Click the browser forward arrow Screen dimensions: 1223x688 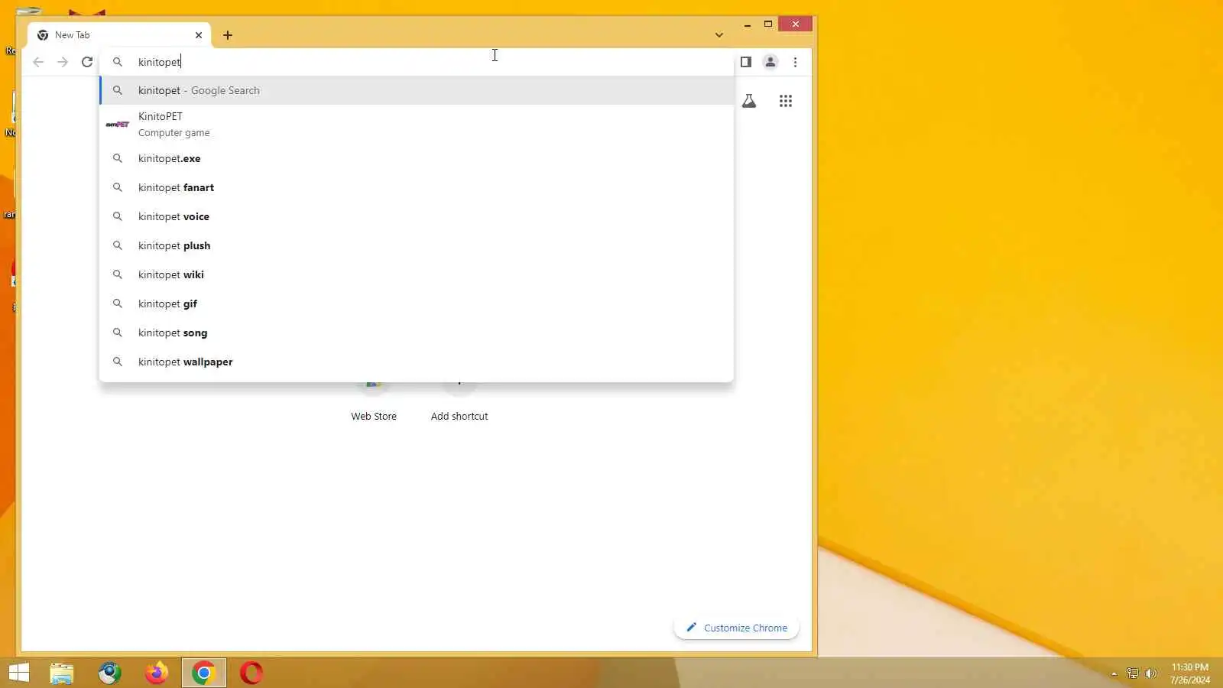click(x=63, y=62)
